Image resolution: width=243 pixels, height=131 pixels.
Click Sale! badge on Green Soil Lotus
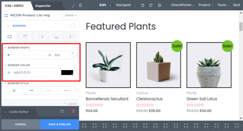tap(227, 46)
